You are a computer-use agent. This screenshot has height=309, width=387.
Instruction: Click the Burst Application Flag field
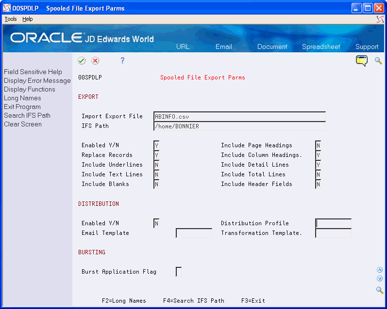(x=179, y=272)
